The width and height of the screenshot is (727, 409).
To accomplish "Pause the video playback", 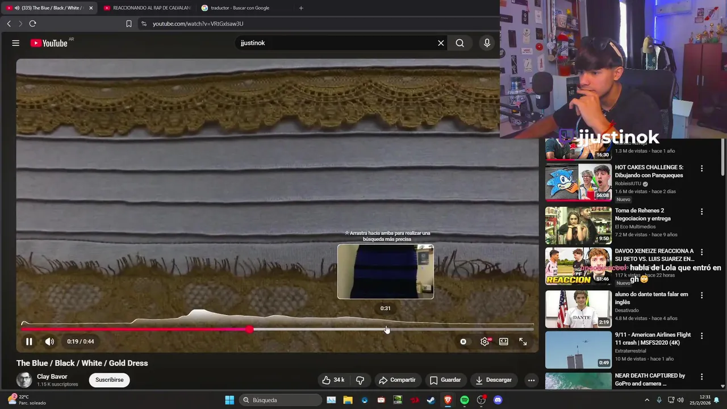I will (29, 341).
